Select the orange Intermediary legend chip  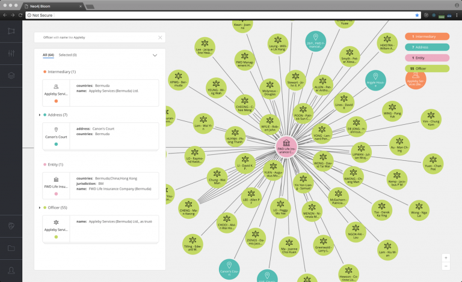click(x=427, y=37)
